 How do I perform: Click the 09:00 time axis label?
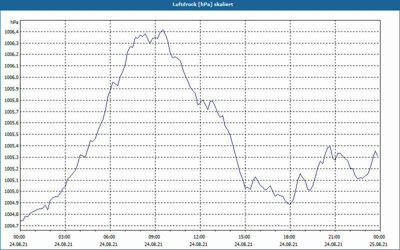[155, 237]
